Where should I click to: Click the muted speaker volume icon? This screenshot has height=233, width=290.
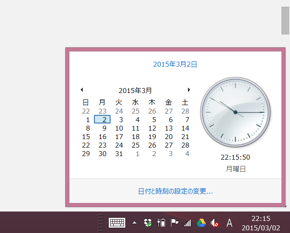pyautogui.click(x=214, y=223)
